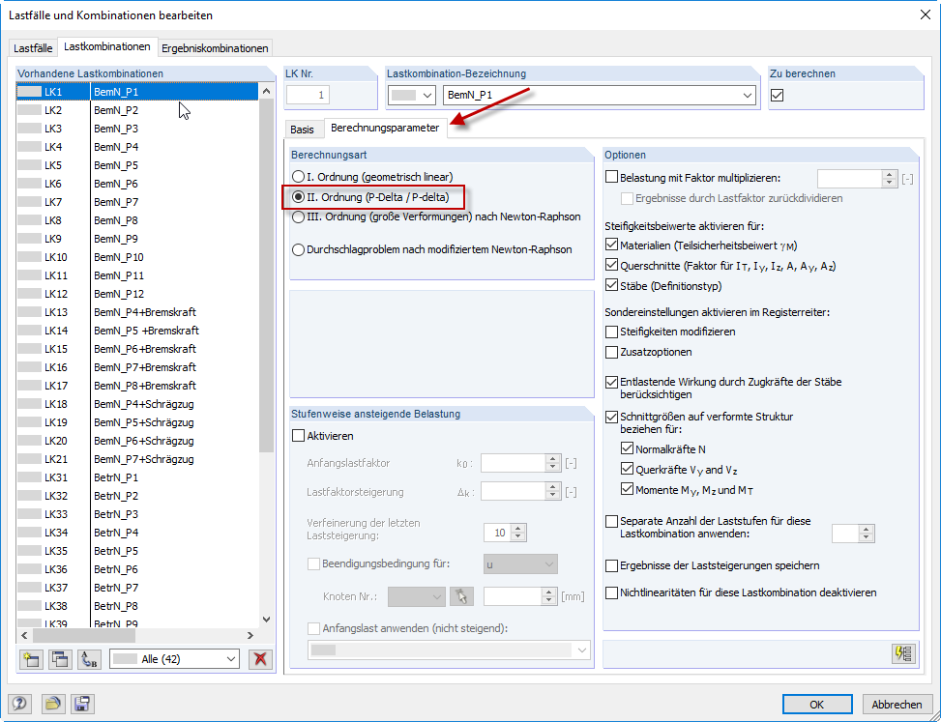The width and height of the screenshot is (941, 722).
Task: Open the Anfangslast anwenden dropdown
Action: tap(581, 650)
